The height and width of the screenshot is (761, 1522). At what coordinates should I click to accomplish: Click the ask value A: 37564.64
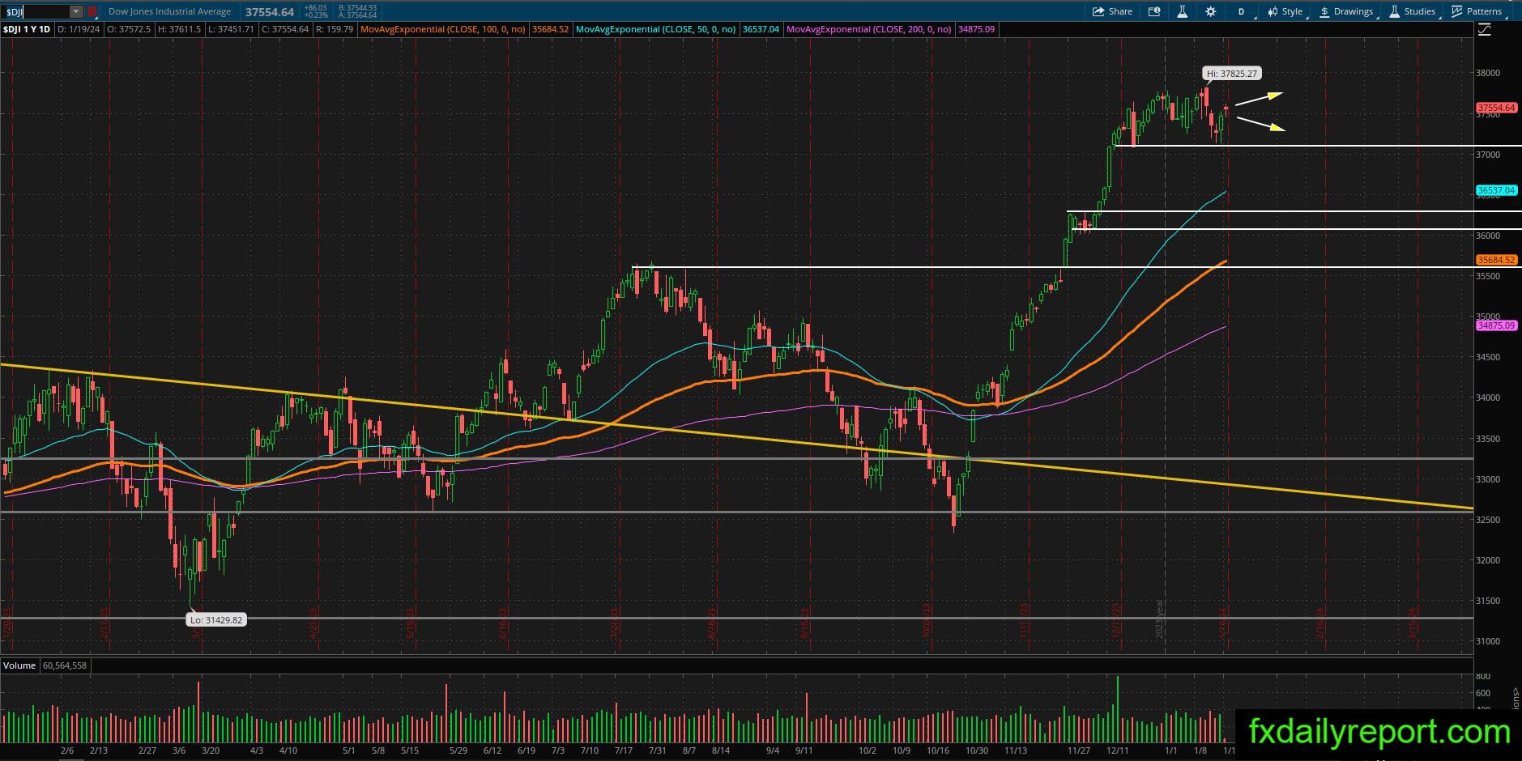pos(357,15)
